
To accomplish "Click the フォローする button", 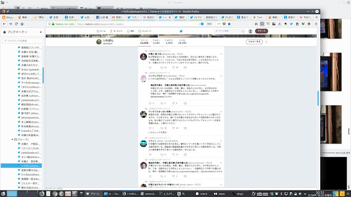I will click(x=254, y=42).
